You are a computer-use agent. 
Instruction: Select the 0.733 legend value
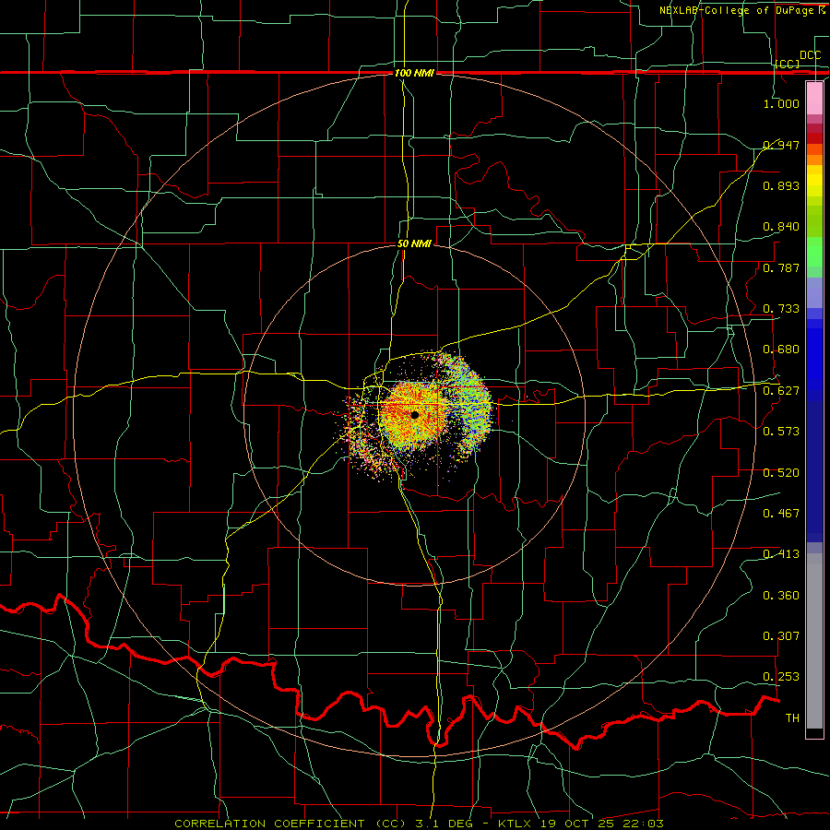pos(781,309)
